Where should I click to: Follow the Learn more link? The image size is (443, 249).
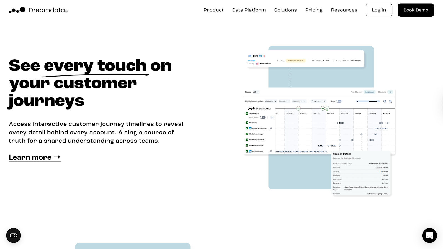[x=35, y=157]
